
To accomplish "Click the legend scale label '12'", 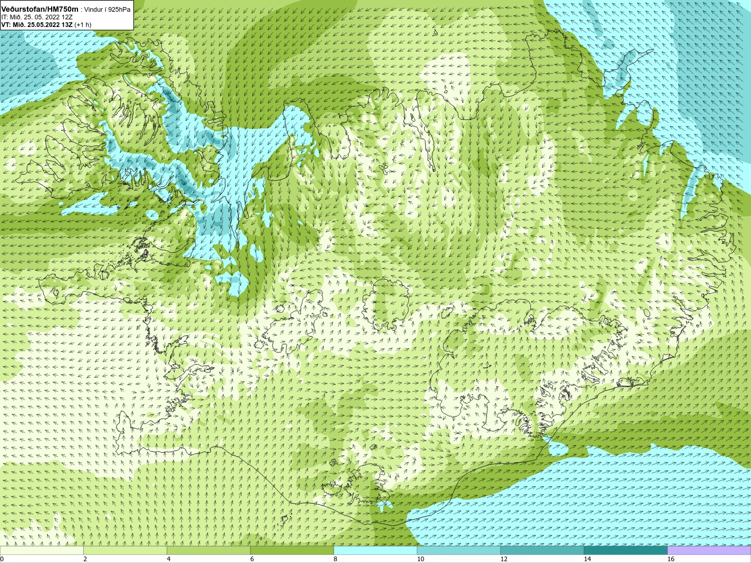I will pos(504,559).
